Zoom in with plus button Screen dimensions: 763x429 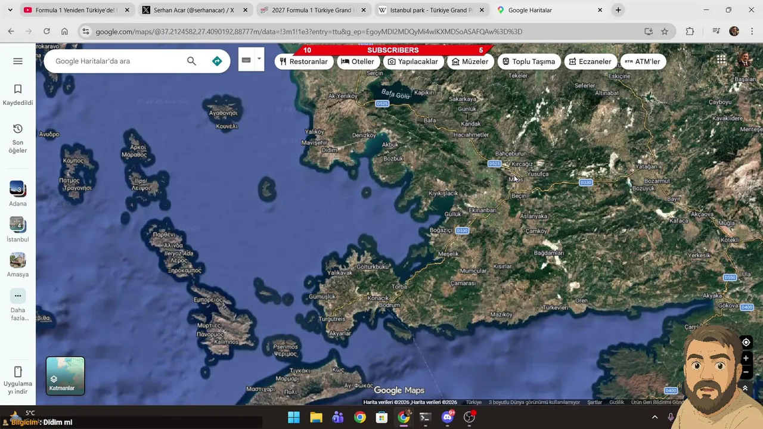[x=746, y=359]
